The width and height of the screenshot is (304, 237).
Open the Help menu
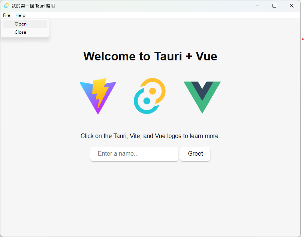(x=20, y=15)
